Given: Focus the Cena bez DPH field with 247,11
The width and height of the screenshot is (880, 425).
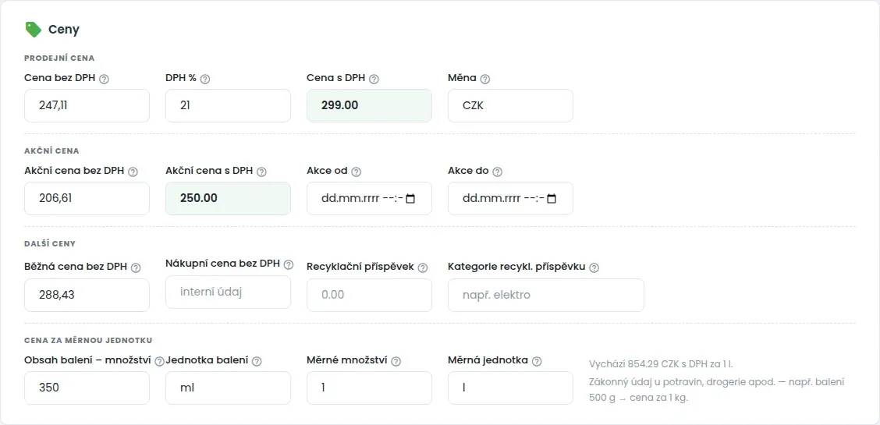Looking at the screenshot, I should pyautogui.click(x=87, y=105).
